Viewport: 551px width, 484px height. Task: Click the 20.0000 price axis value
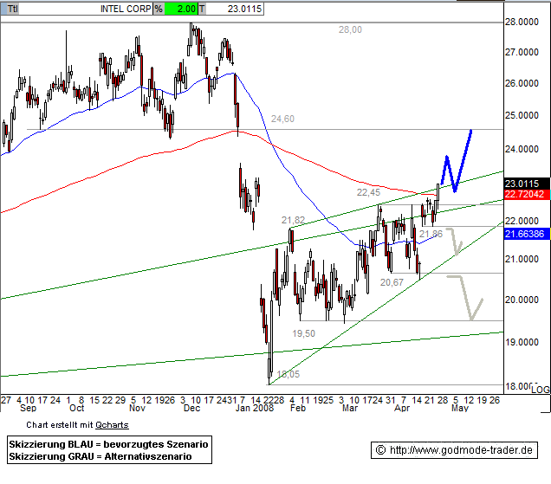522,300
